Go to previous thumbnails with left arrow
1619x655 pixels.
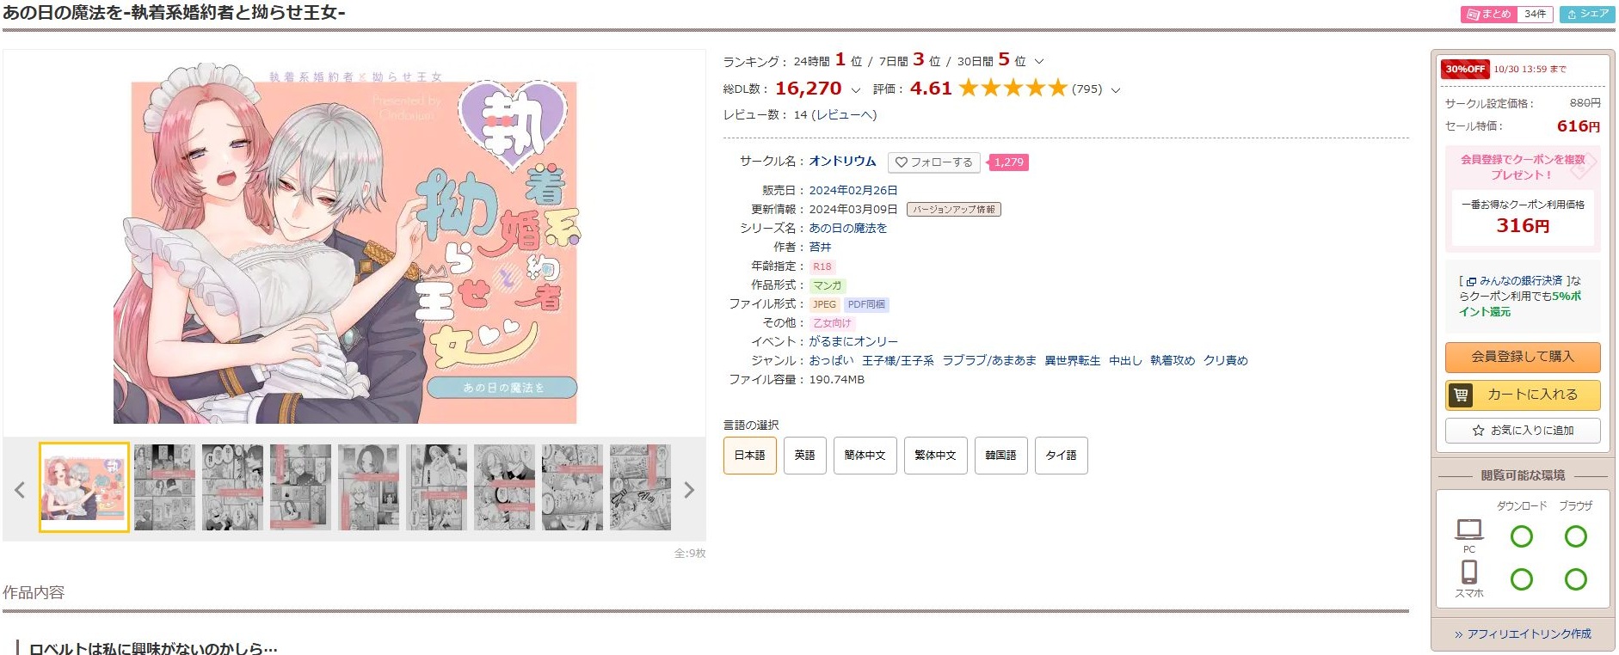[20, 490]
